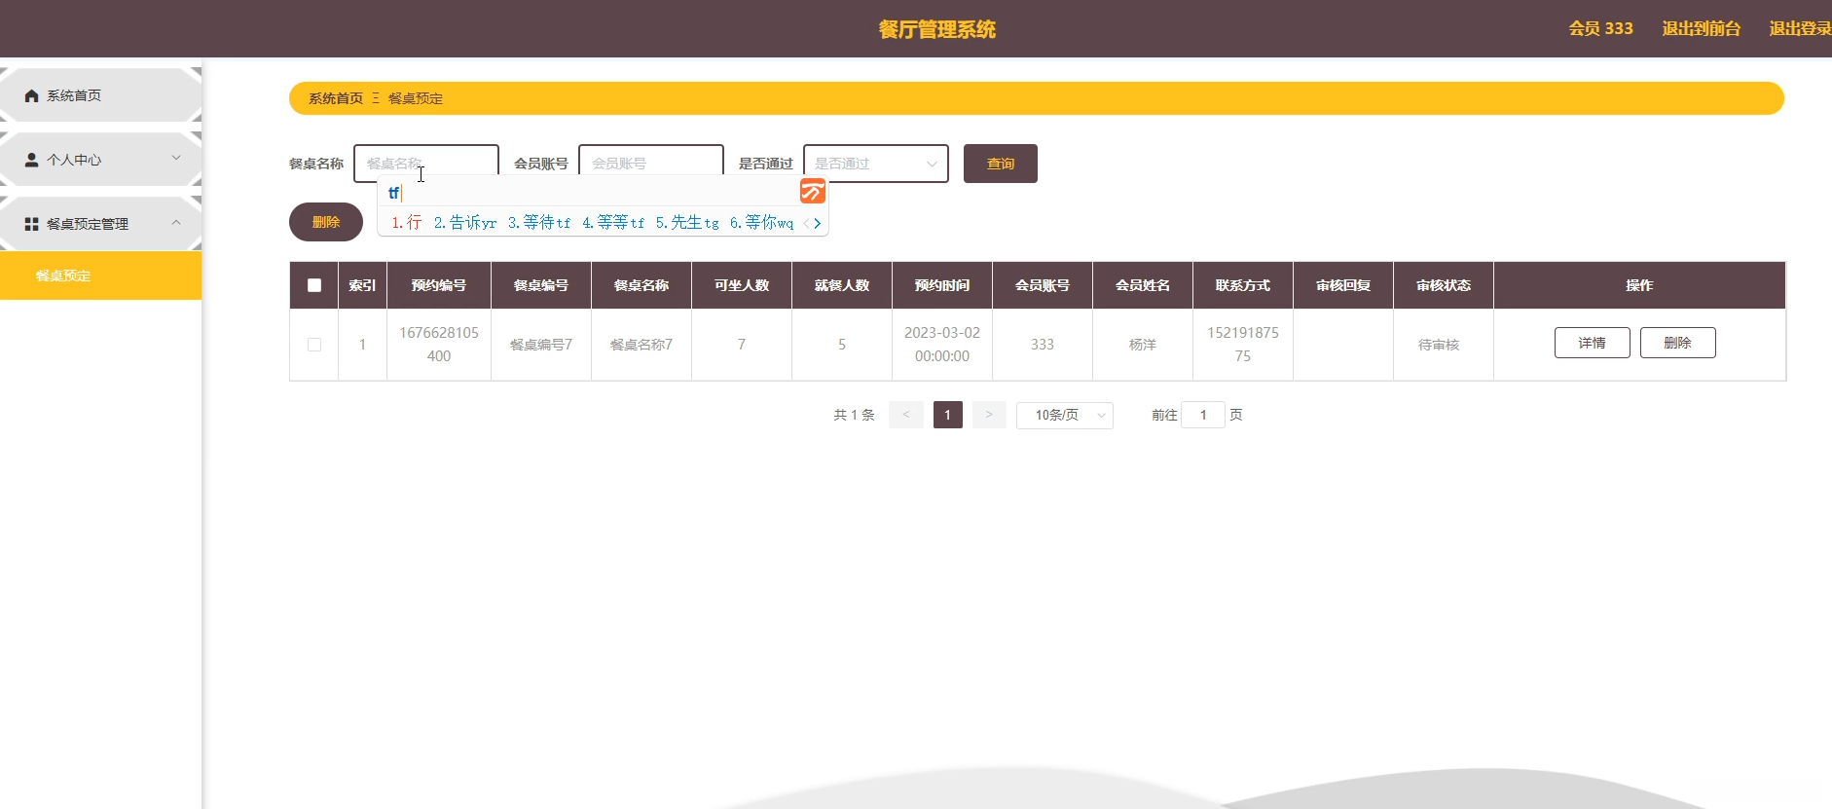This screenshot has height=809, width=1832.
Task: Select the 餐桌预定 submenu item
Action: [101, 276]
